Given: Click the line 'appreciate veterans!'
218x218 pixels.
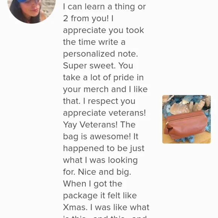Looking at the screenshot, I should point(104,113).
